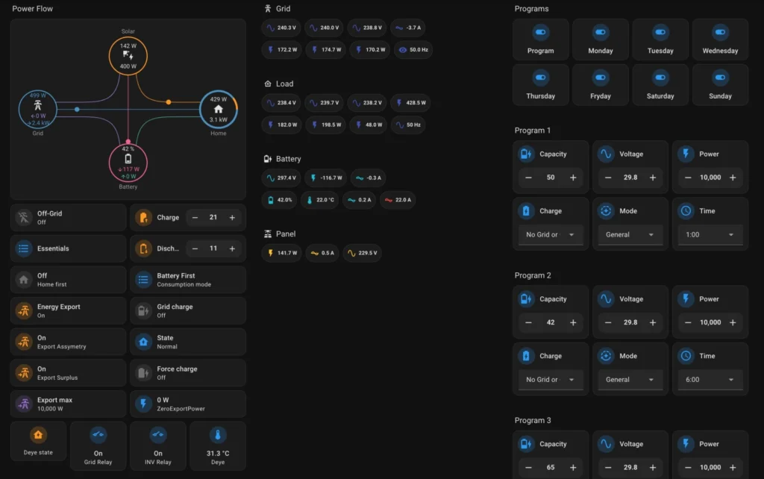Click the Battery node in power flow
764x479 pixels.
128,163
